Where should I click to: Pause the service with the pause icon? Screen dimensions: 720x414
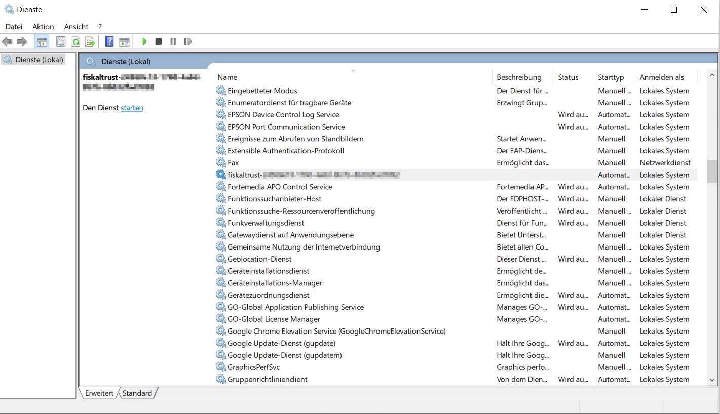click(173, 42)
